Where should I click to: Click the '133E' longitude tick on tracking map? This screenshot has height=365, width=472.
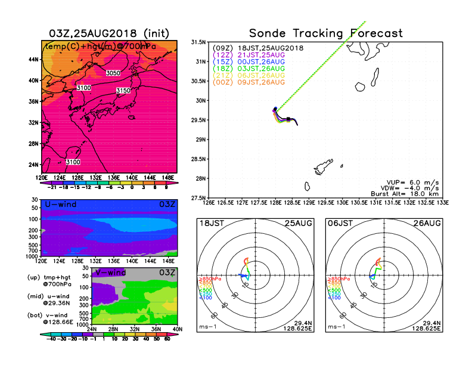pos(442,203)
